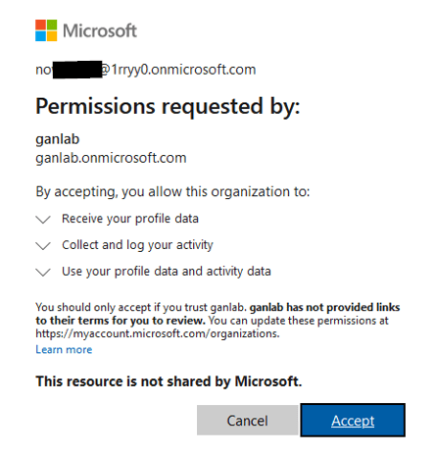Click the myaccount.microsoft.com/organizations URL
Screen dimensions: 435x454
(x=158, y=333)
